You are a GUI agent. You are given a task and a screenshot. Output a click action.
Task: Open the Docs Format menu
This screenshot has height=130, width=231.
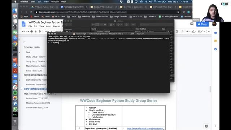click(57, 26)
